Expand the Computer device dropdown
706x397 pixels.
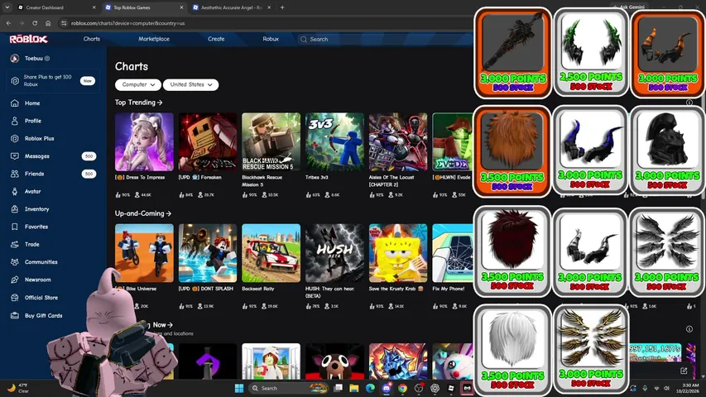tap(138, 84)
